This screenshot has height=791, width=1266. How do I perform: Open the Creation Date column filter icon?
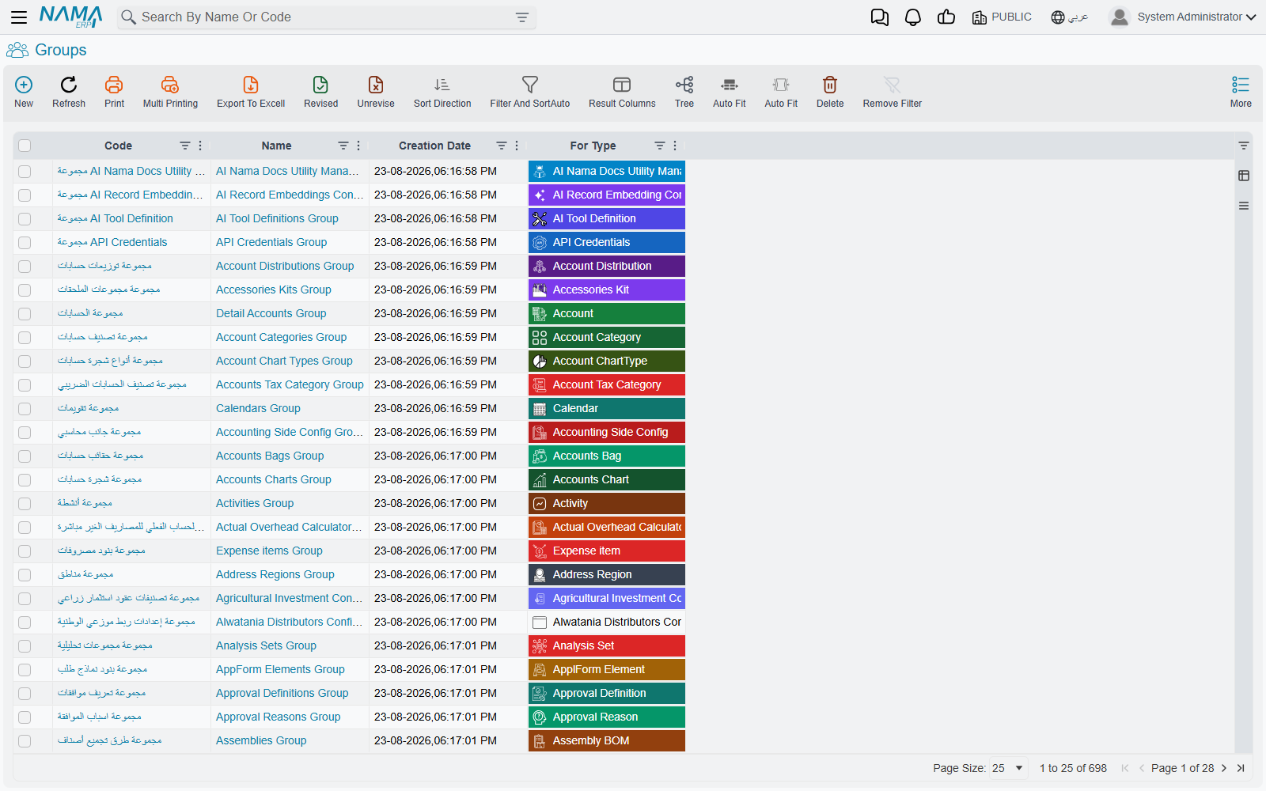click(502, 146)
